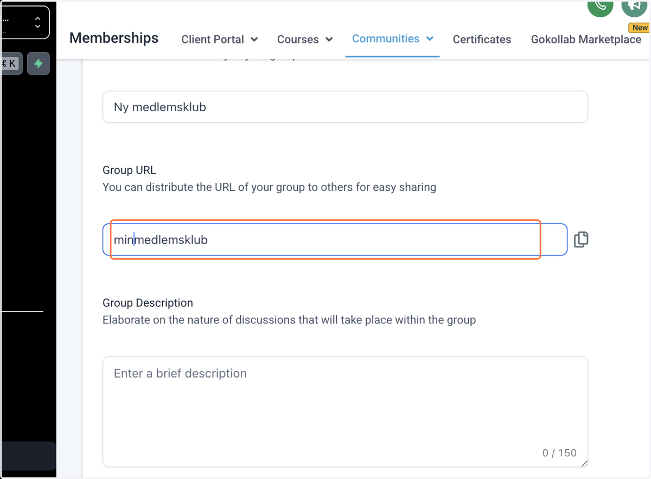Click the Memberships heading
Screen dimensions: 651x479
[x=114, y=38]
